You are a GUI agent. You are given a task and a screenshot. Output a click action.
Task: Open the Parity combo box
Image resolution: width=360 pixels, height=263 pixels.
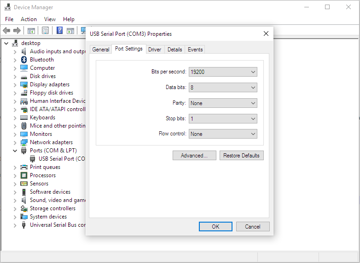tap(223, 103)
